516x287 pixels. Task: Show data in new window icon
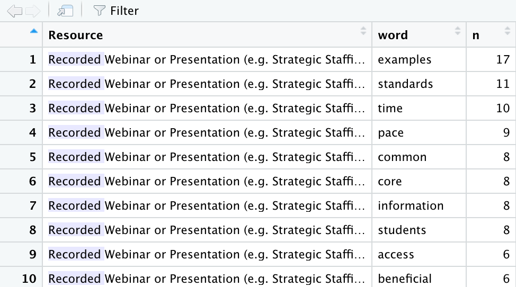tap(65, 11)
